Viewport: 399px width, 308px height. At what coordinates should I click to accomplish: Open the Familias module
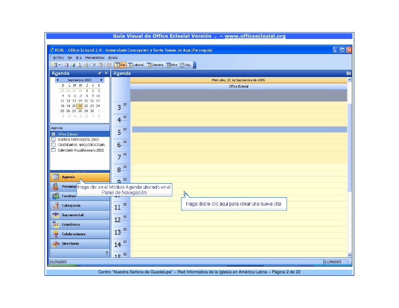(x=64, y=196)
